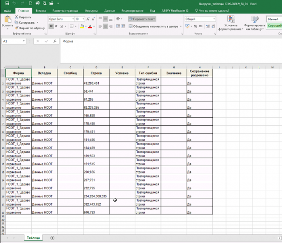Viewport: 282px width, 243px height.
Task: Toggle Wrap Text (Перенести текст)
Action: coord(142,19)
